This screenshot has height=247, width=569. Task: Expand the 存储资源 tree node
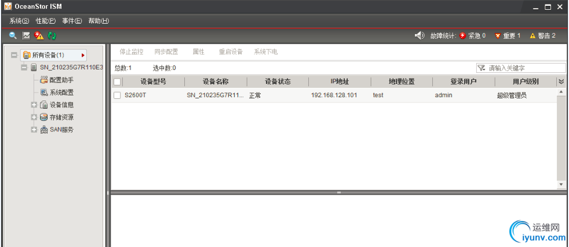(34, 117)
